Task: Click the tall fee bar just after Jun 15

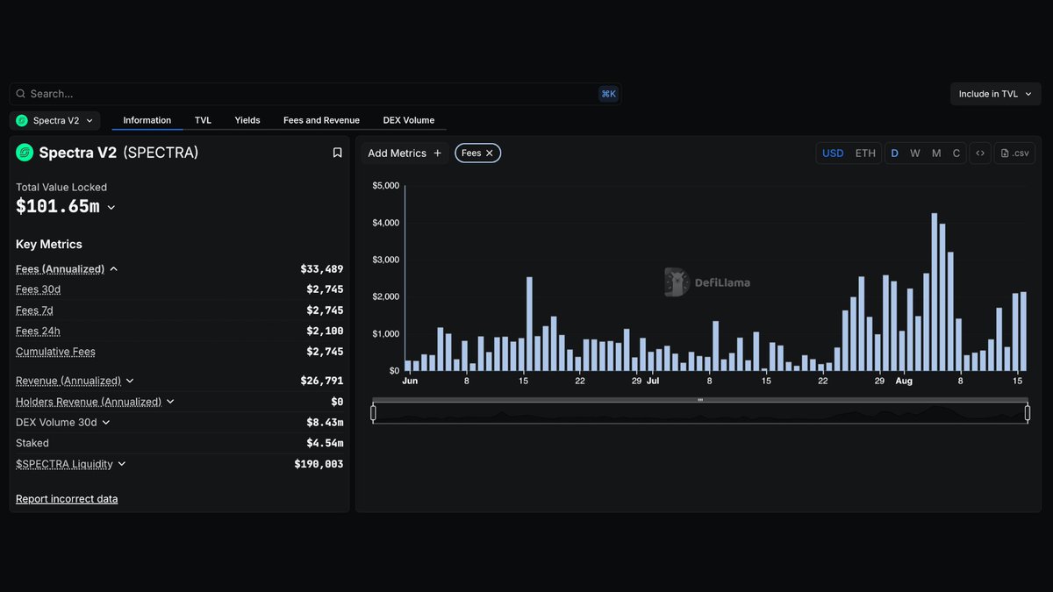Action: pos(529,325)
